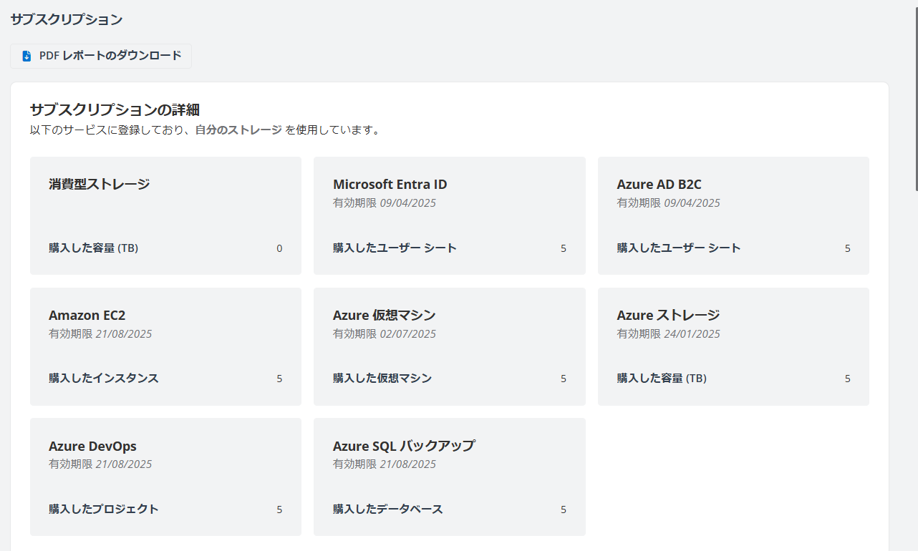Select the 消費型ストレージ card title
Screen dimensions: 918x551
click(x=100, y=184)
